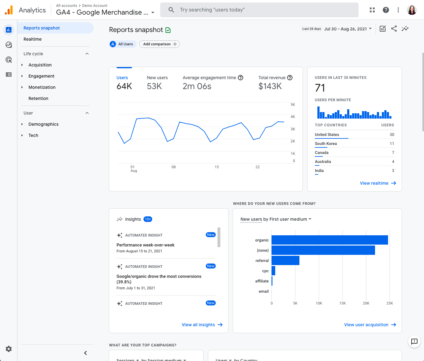Click the All Users comparison chip
Screen dimensions: 424x361
tap(123, 44)
